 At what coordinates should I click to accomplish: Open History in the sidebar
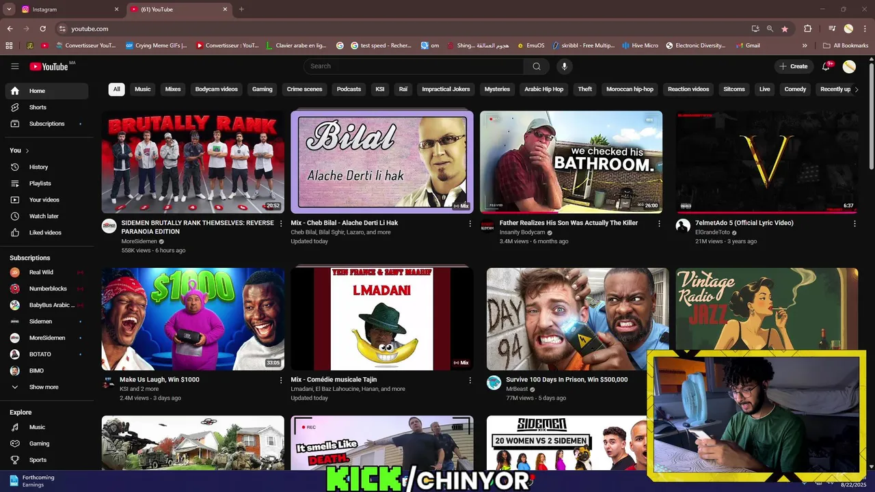(46, 167)
